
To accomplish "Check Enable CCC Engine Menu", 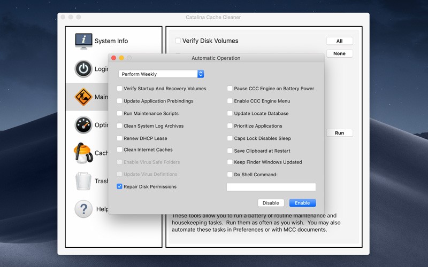I will pos(230,101).
